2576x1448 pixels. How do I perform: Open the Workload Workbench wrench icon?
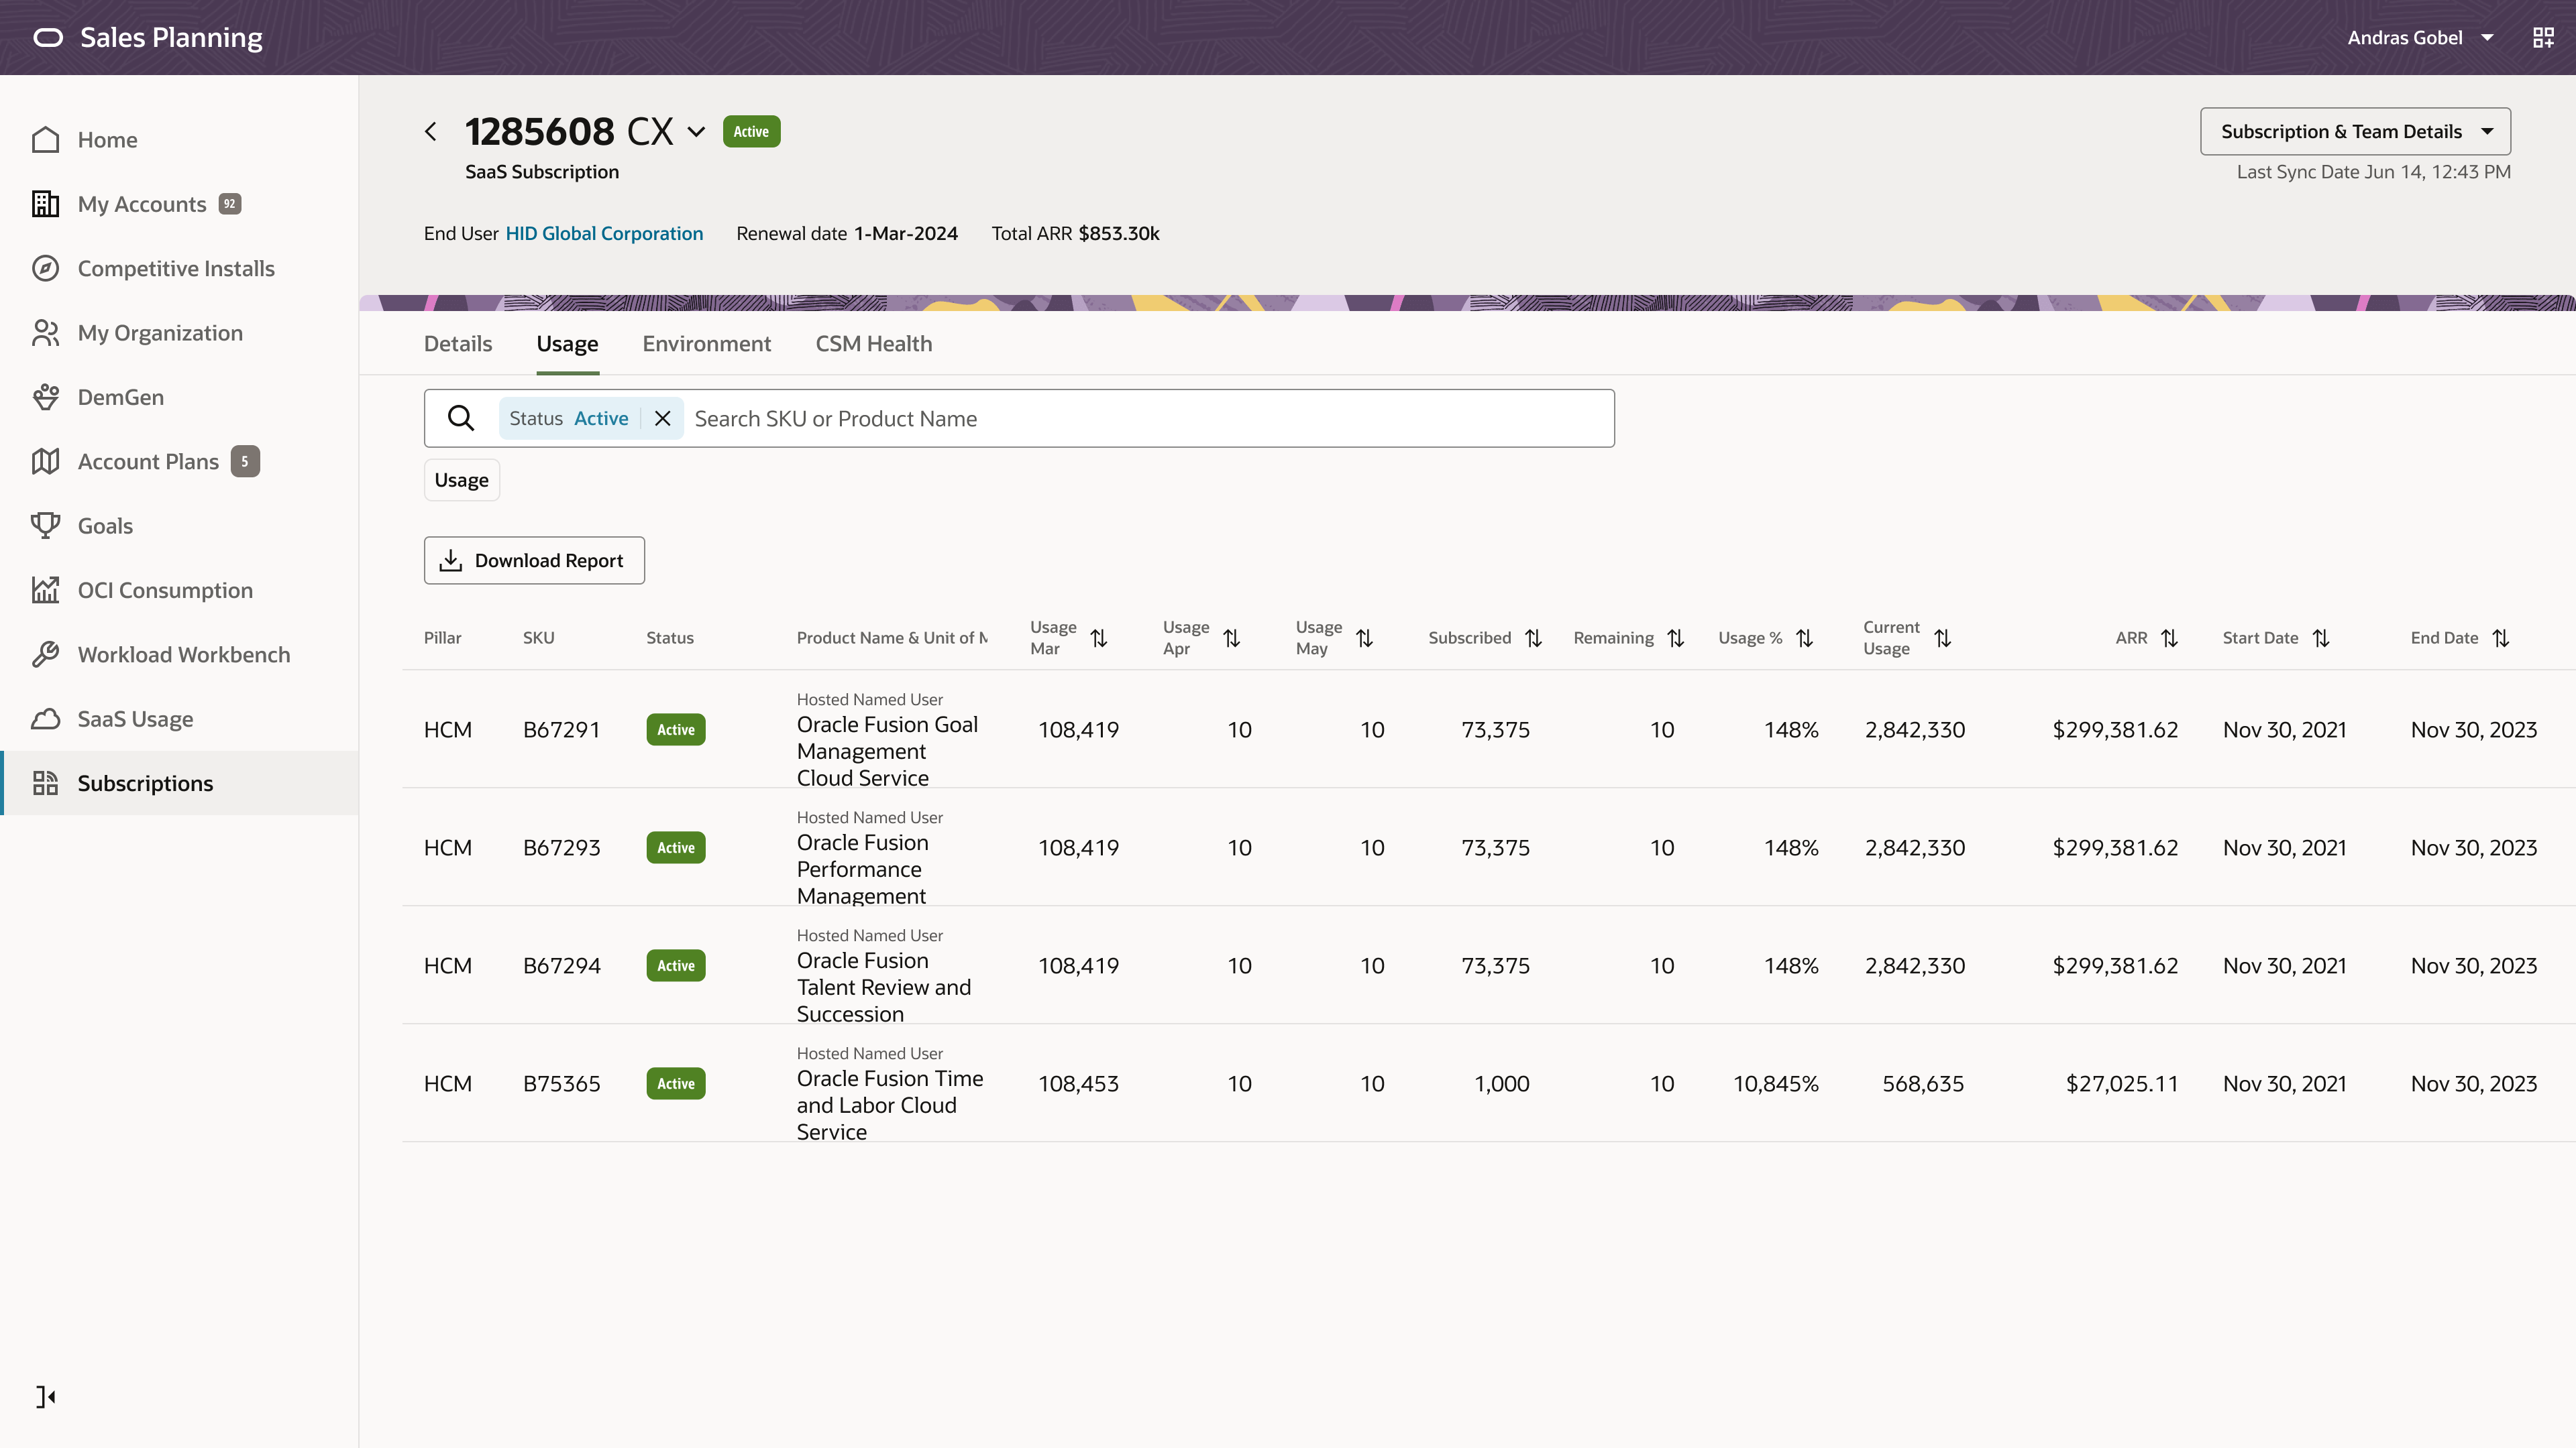pyautogui.click(x=45, y=654)
